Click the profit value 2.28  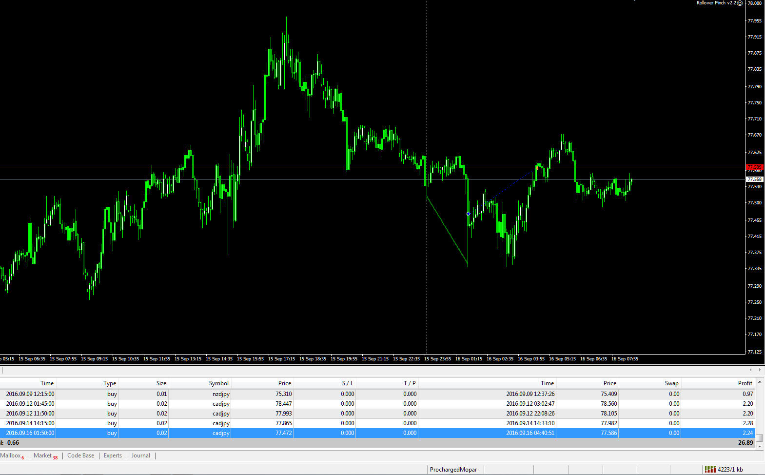pos(748,423)
